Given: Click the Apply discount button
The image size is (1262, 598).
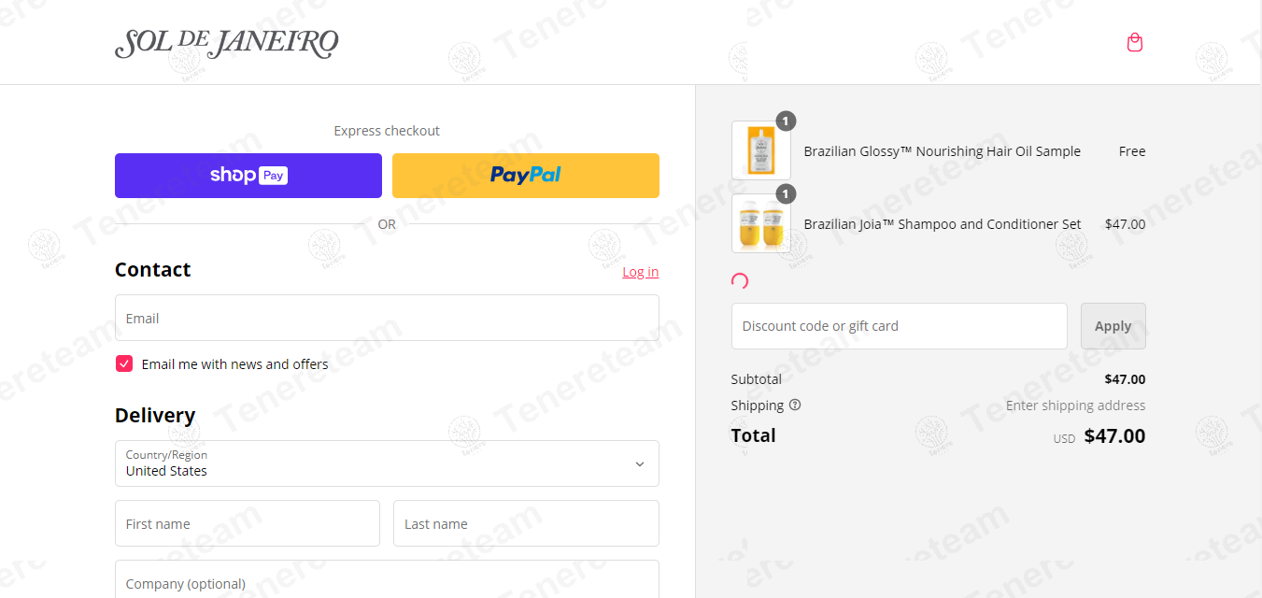Looking at the screenshot, I should click(x=1113, y=326).
